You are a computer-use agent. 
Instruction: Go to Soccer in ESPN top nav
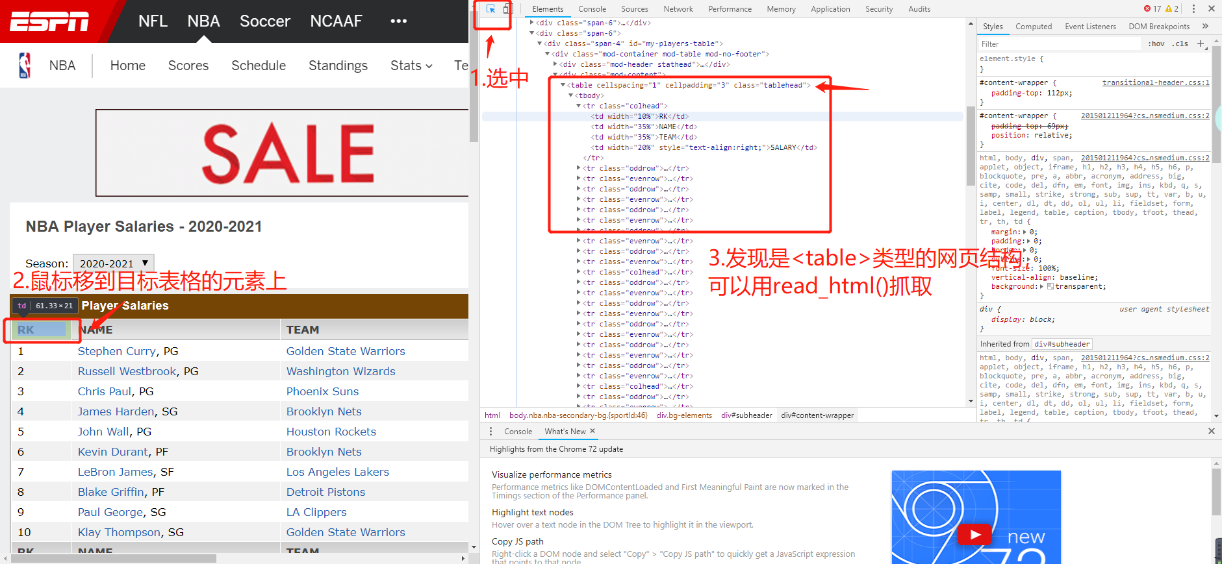click(265, 21)
